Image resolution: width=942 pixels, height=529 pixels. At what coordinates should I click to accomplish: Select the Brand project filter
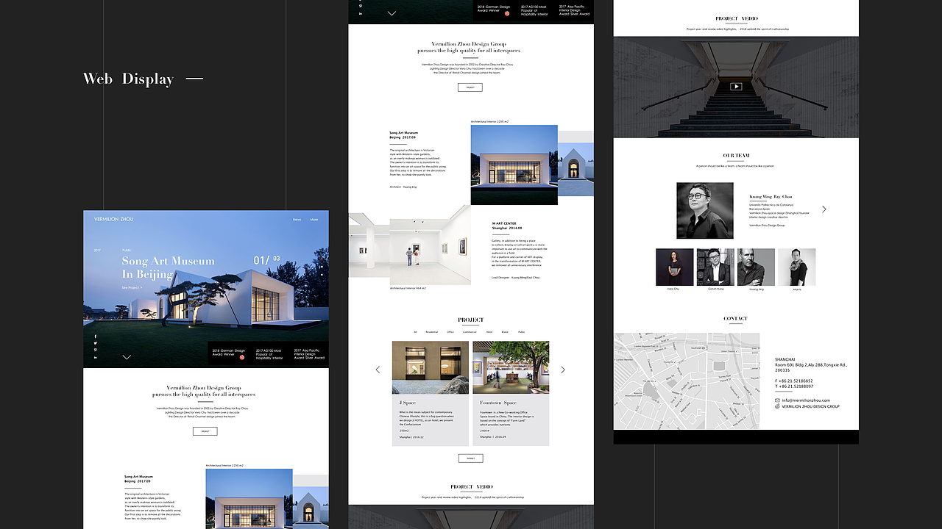(505, 332)
